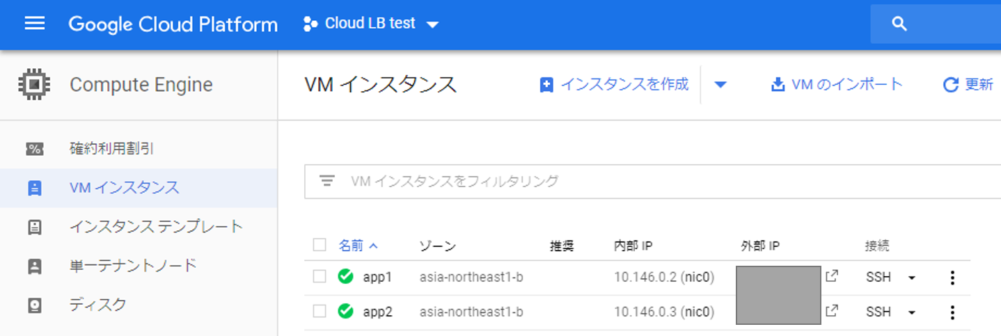Click the VM のインポート button
Viewport: 1001px width, 336px height.
(837, 85)
